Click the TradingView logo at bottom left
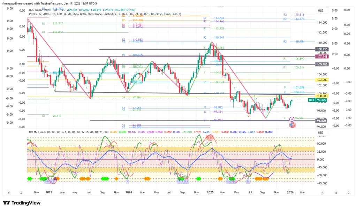 (x=22, y=203)
